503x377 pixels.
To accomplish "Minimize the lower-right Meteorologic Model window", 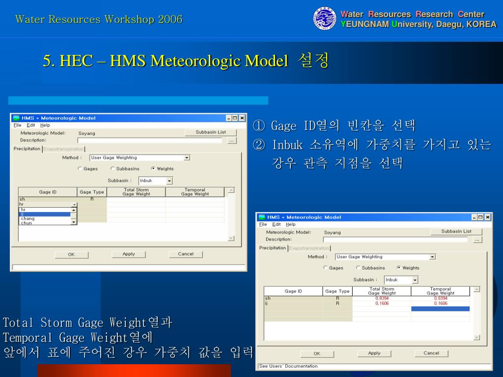I will pos(475,217).
